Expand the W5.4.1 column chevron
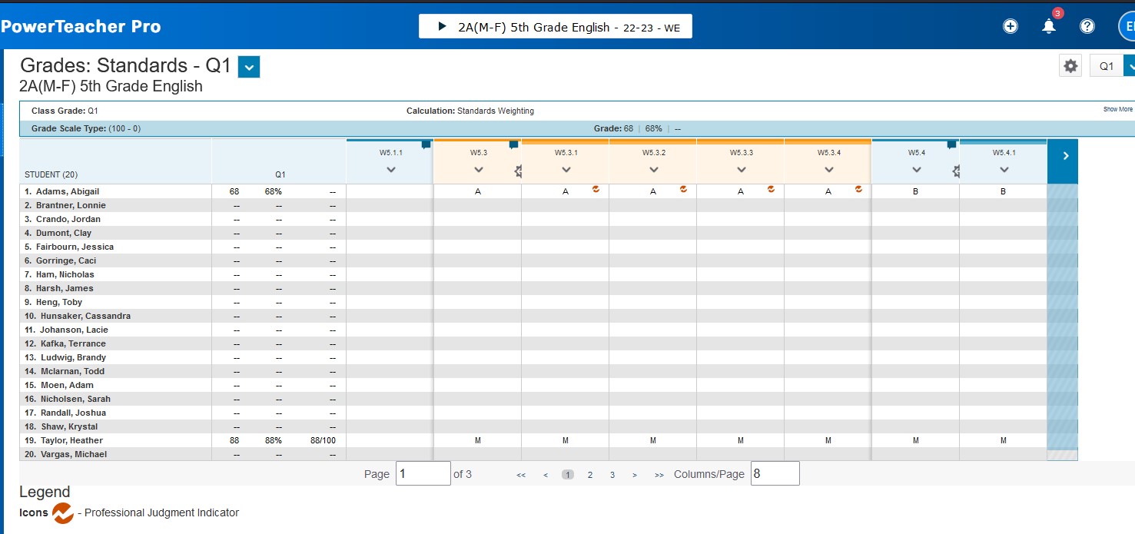This screenshot has width=1135, height=534. click(1004, 170)
